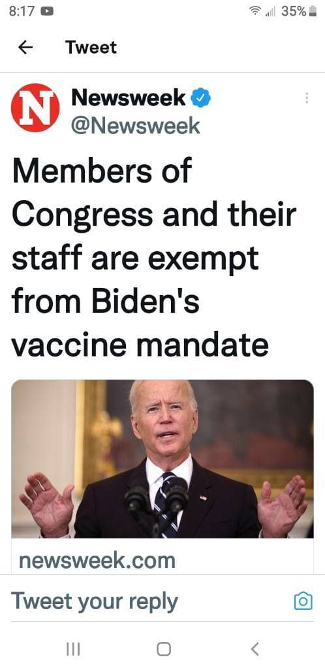This screenshot has width=325, height=670.
Task: Open the newsweek.com link card
Action: point(162,476)
